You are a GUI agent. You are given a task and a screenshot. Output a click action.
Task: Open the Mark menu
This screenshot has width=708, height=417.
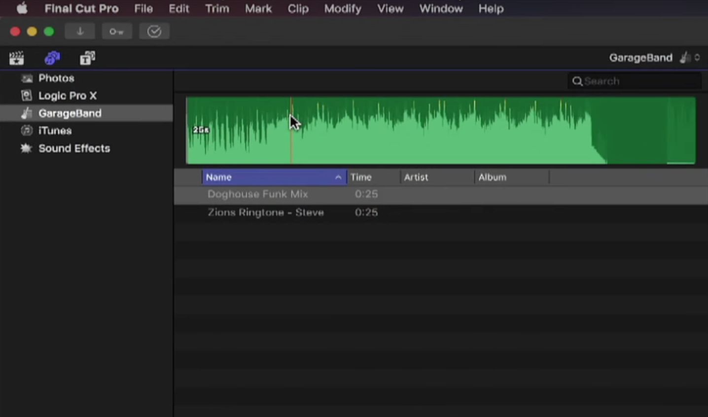[258, 8]
